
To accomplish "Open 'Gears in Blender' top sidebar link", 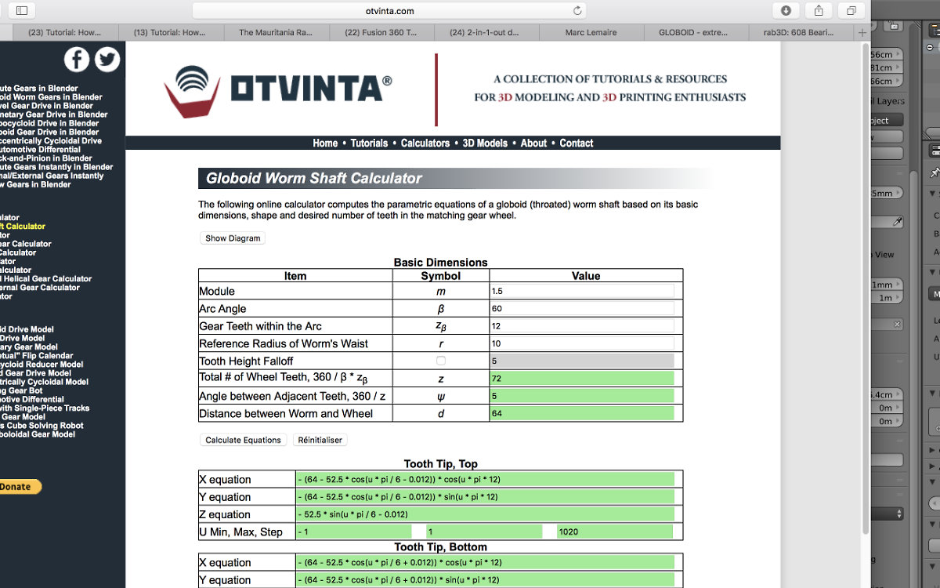I will click(38, 89).
